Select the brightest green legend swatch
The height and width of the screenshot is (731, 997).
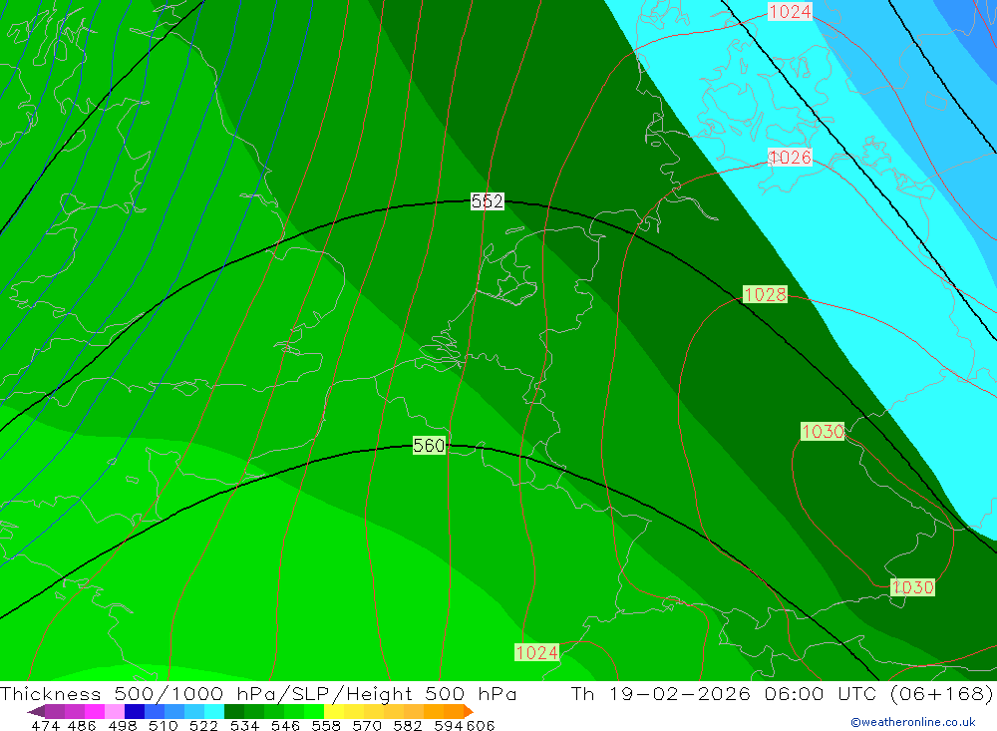click(x=314, y=711)
